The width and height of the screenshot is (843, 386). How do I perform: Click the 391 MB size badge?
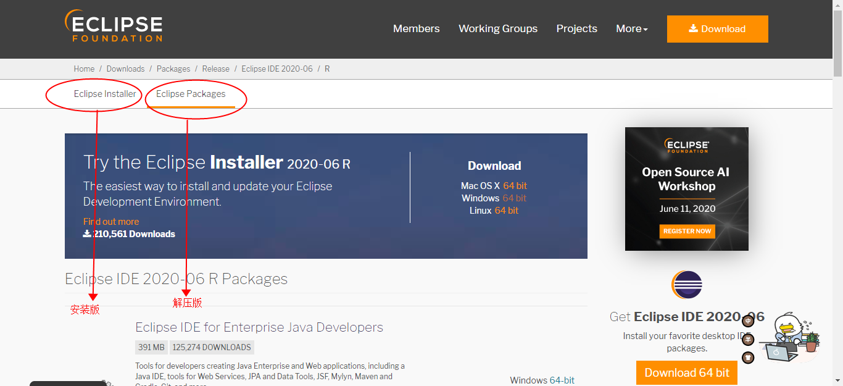[151, 347]
